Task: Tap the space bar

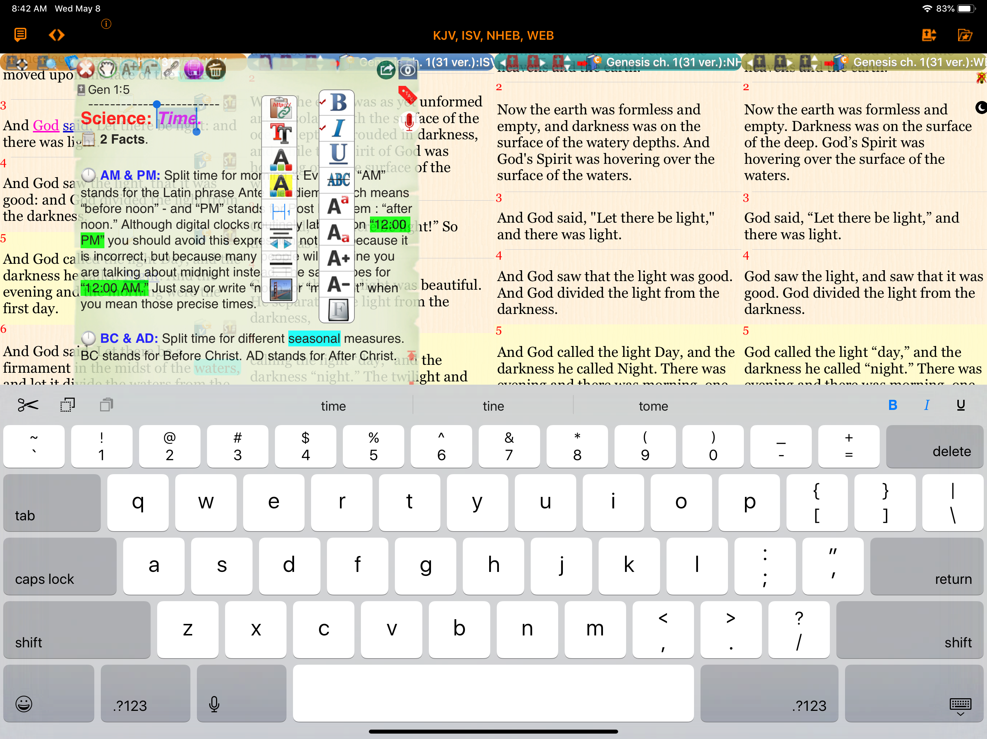Action: pyautogui.click(x=493, y=693)
